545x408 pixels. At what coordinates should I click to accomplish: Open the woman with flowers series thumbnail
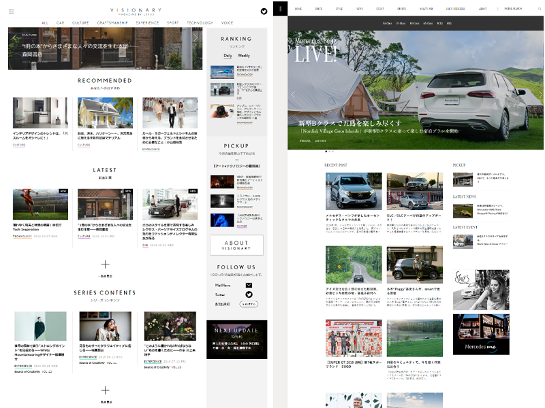point(170,326)
